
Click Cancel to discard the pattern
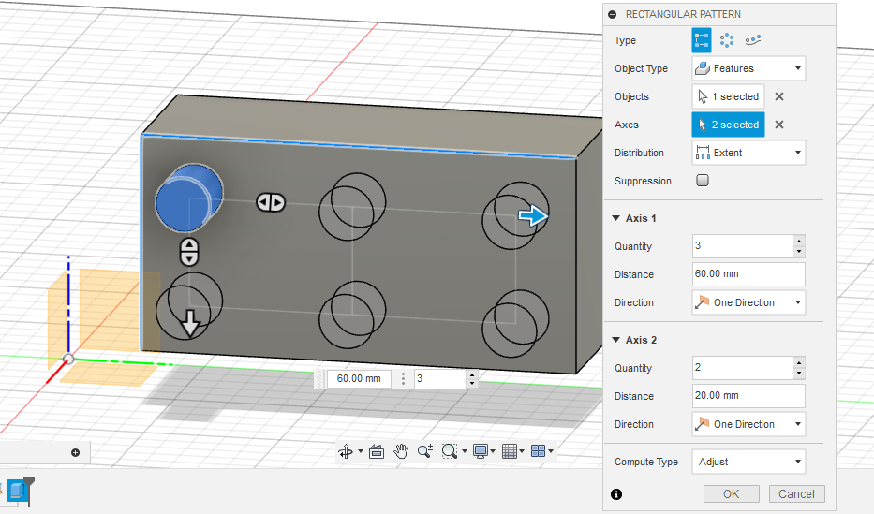(796, 493)
